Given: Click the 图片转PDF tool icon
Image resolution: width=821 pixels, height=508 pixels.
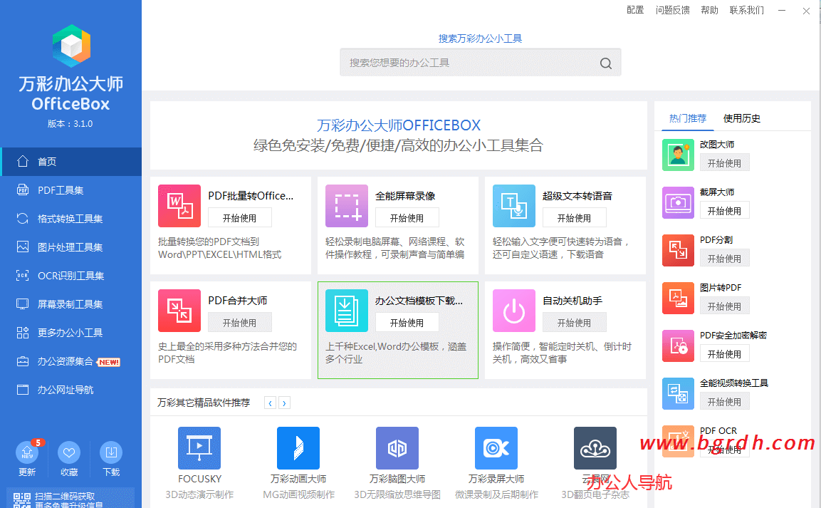Looking at the screenshot, I should 678,298.
